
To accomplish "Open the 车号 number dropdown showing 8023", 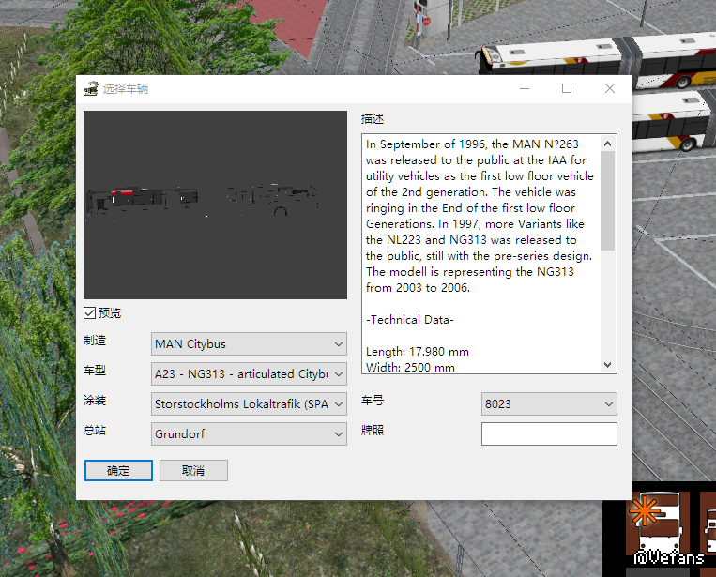I will pos(549,404).
